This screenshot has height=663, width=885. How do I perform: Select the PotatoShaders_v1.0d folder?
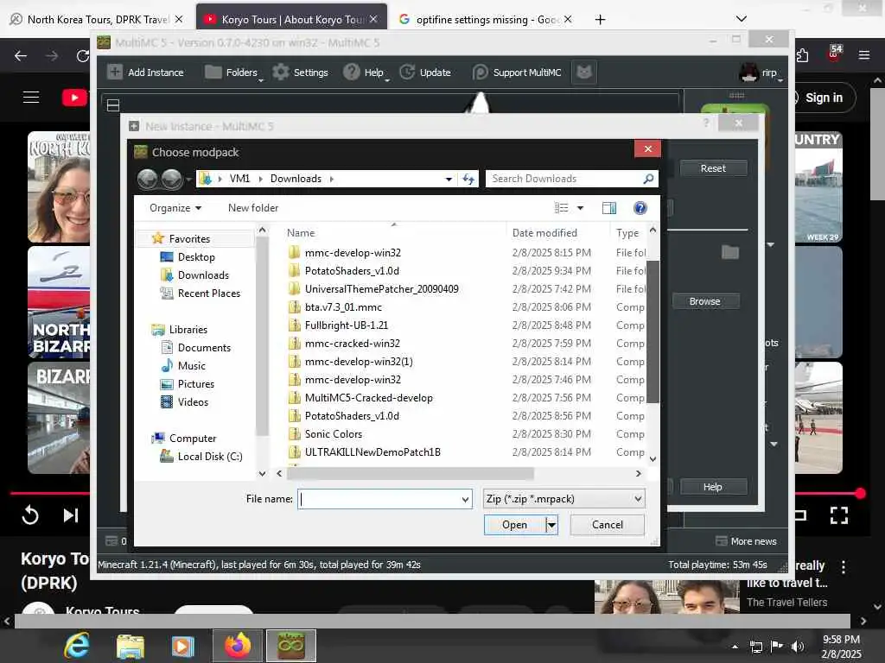[x=352, y=270]
